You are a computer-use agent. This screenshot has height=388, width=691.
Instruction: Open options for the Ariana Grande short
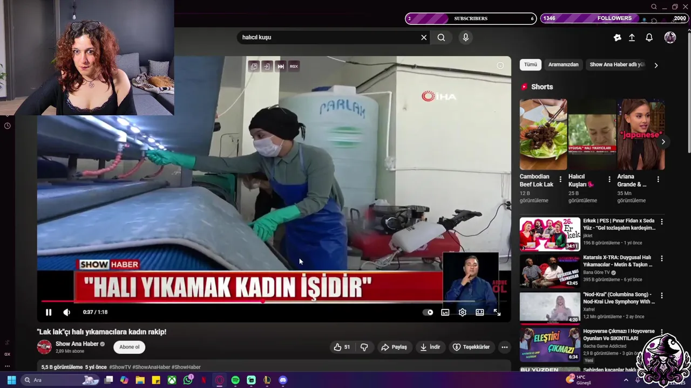click(x=658, y=179)
